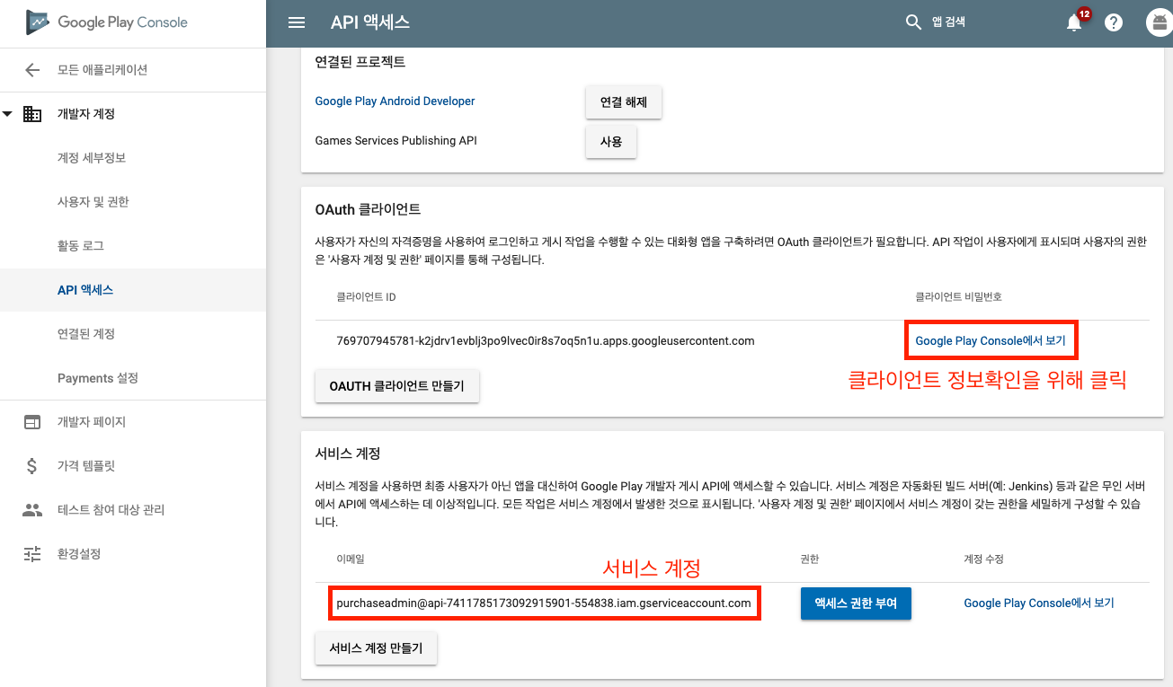Viewport: 1173px width, 687px height.
Task: Click the 테스트 참여 대상 관리 people icon
Action: click(32, 510)
